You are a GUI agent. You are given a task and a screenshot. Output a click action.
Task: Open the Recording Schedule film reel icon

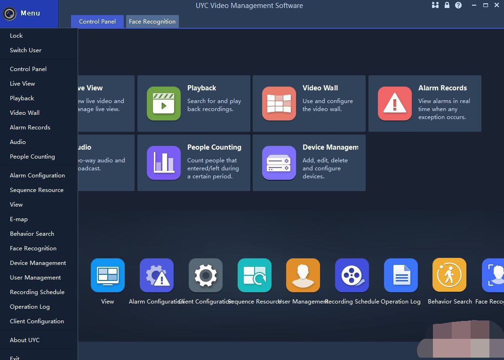pos(352,275)
